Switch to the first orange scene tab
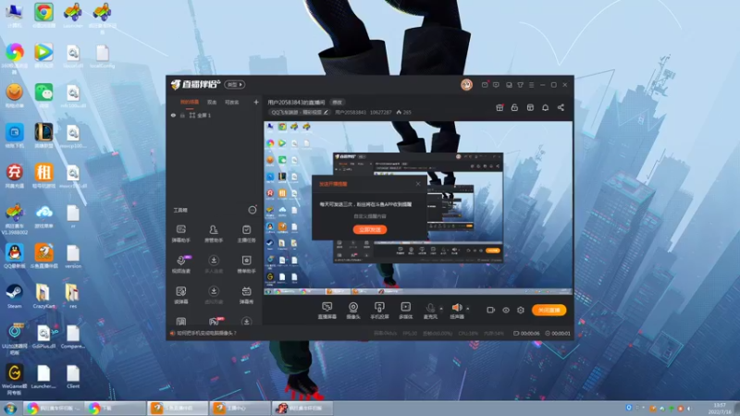Image resolution: width=740 pixels, height=416 pixels. (x=190, y=102)
